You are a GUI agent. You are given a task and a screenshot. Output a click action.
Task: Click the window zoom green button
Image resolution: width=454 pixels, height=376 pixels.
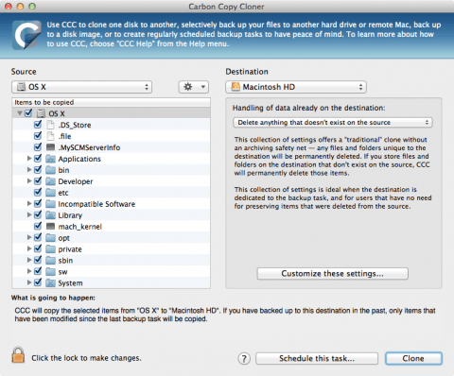(x=32, y=7)
